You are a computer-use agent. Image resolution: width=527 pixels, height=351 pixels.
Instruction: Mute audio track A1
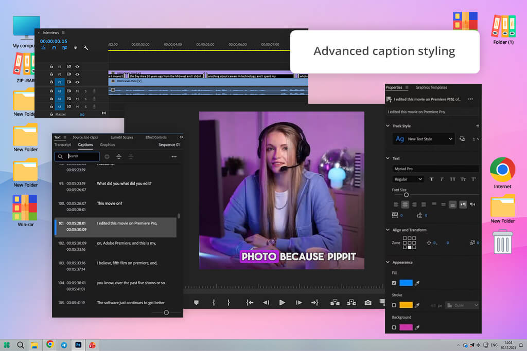tap(77, 91)
